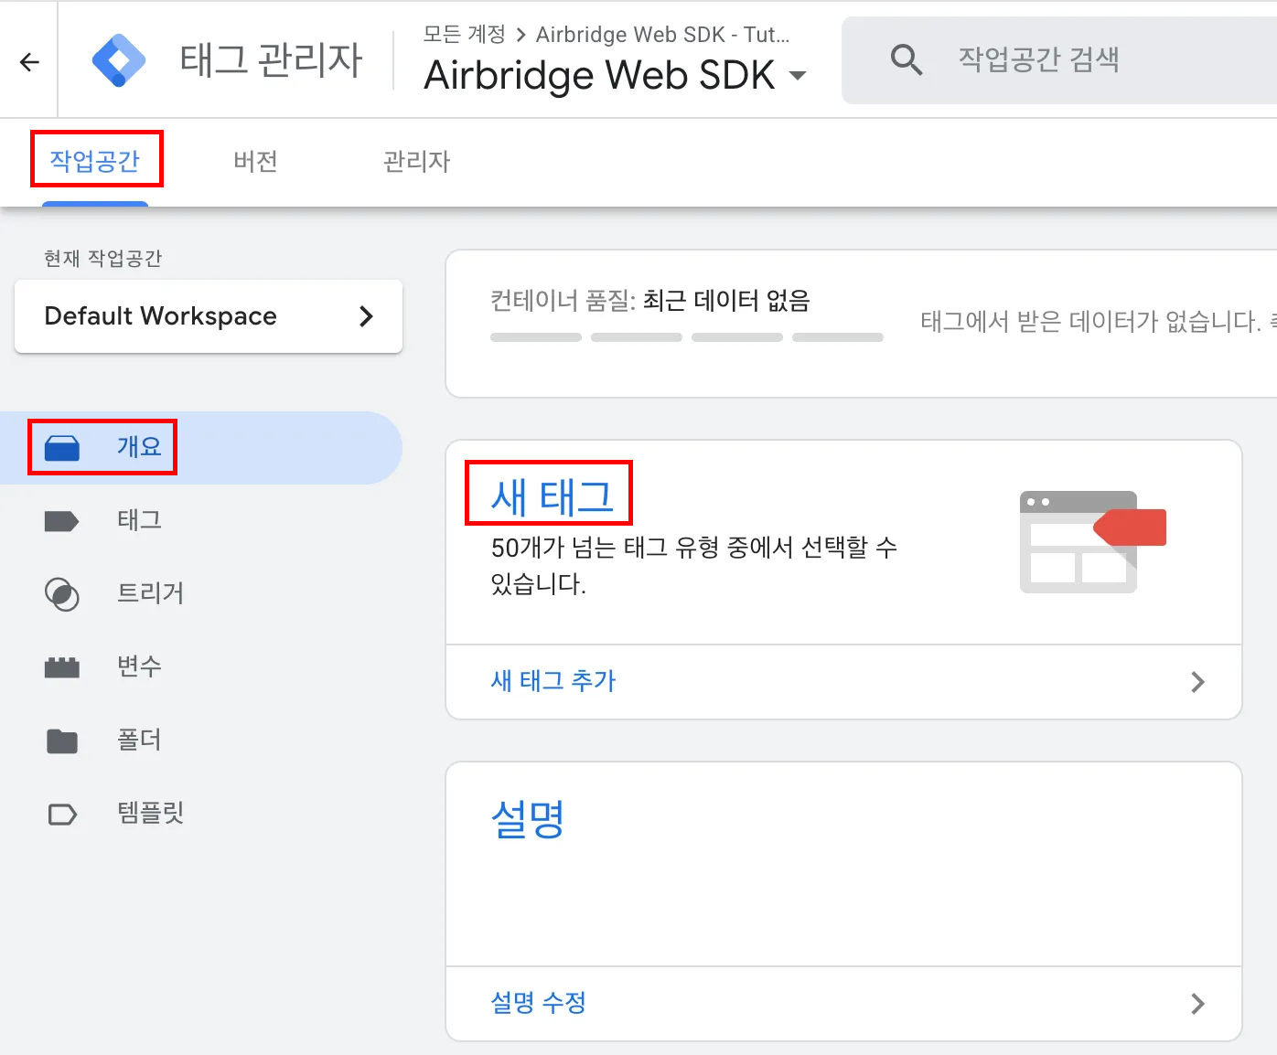Viewport: 1277px width, 1055px height.
Task: Click the 컨테이너 품질: 최근 데이터 없음 text
Action: (x=650, y=301)
